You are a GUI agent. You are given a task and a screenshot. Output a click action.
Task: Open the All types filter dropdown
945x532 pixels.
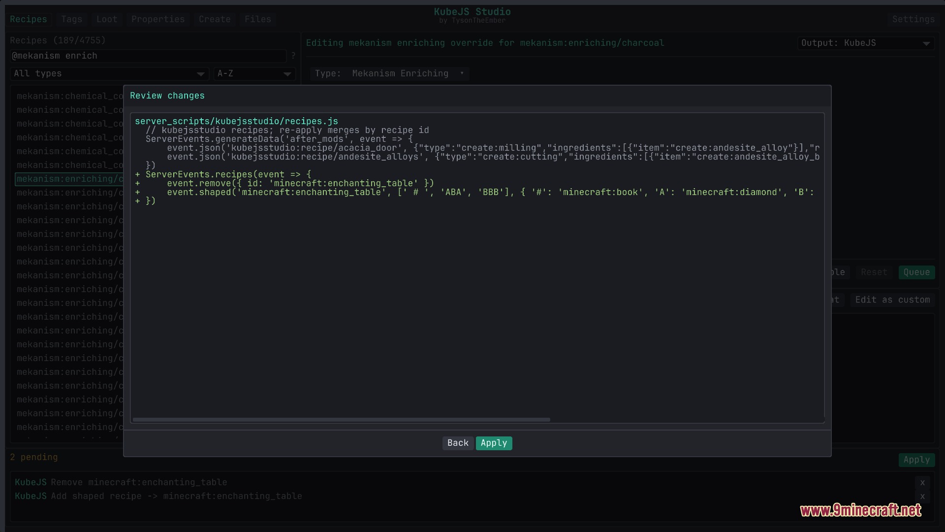[x=110, y=73]
